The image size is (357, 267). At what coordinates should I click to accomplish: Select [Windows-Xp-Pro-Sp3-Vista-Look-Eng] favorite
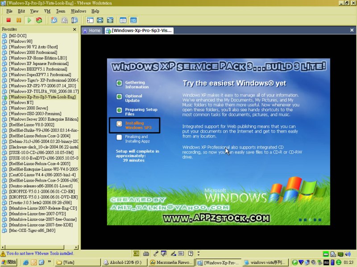42,97
